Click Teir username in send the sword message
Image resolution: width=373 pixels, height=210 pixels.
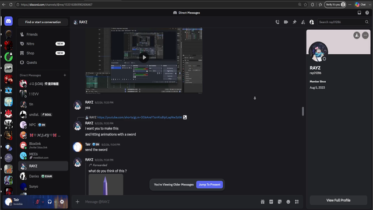(88, 144)
